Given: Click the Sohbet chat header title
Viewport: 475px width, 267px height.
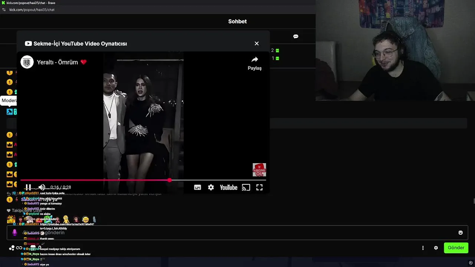Looking at the screenshot, I should coord(237,22).
